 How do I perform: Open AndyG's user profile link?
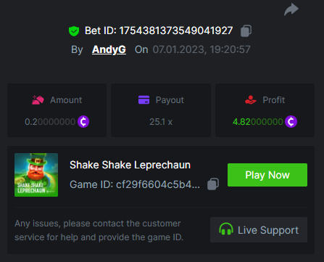click(x=109, y=49)
